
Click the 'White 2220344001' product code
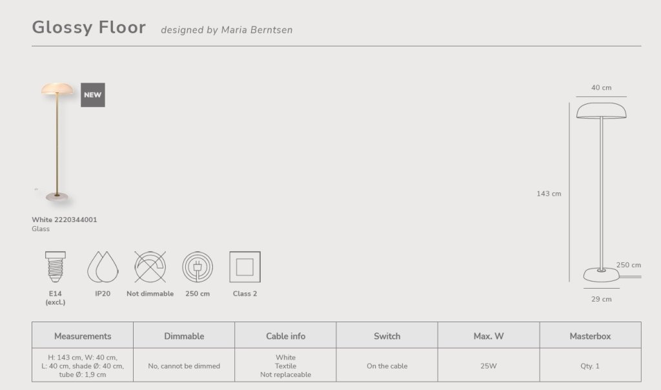(65, 220)
